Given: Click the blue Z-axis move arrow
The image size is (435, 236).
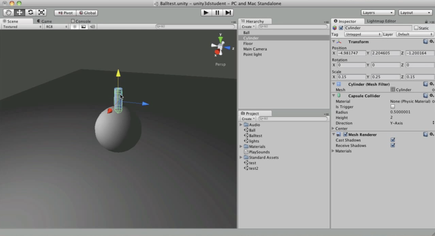Looking at the screenshot, I should pos(145,104).
